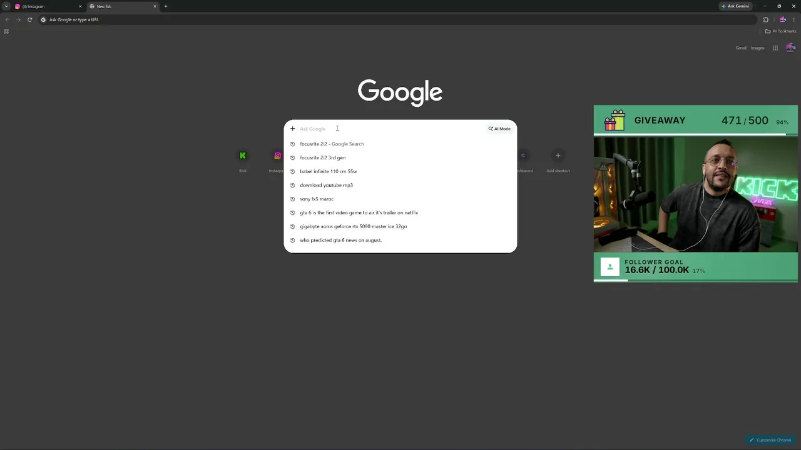Screen dimensions: 801x450
Task: Click the Ask Gemini button
Action: click(735, 6)
